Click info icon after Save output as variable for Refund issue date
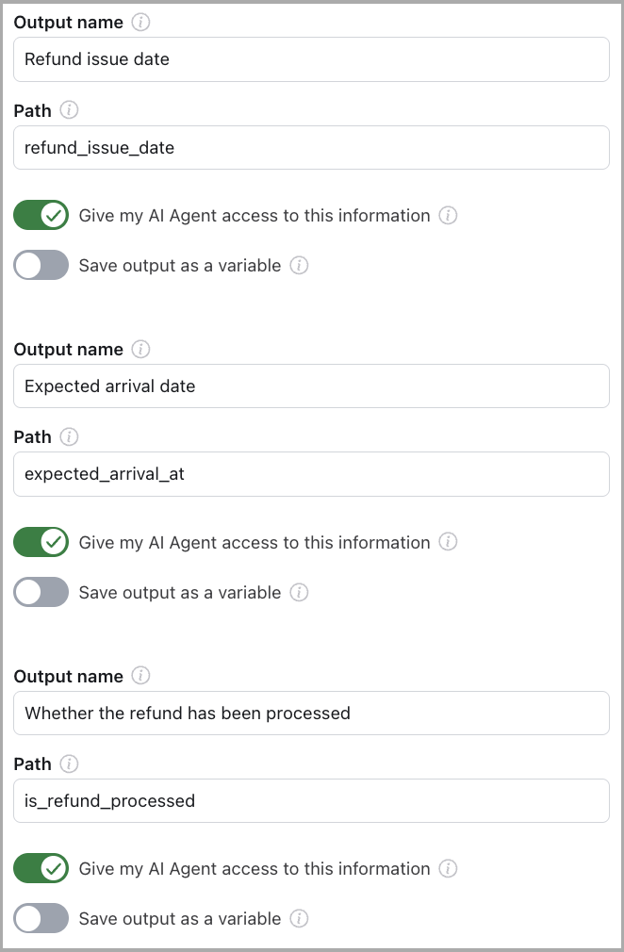Viewport: 624px width, 952px height. [299, 266]
